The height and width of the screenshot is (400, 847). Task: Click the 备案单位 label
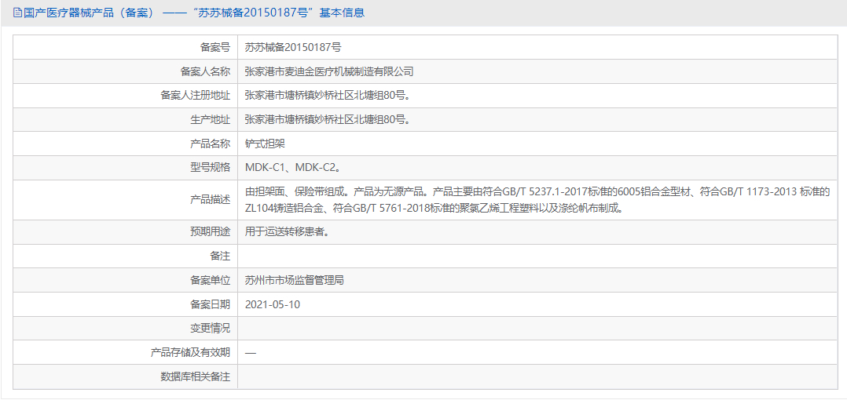[x=211, y=280]
